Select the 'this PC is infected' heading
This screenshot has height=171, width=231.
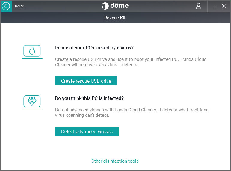click(x=89, y=98)
